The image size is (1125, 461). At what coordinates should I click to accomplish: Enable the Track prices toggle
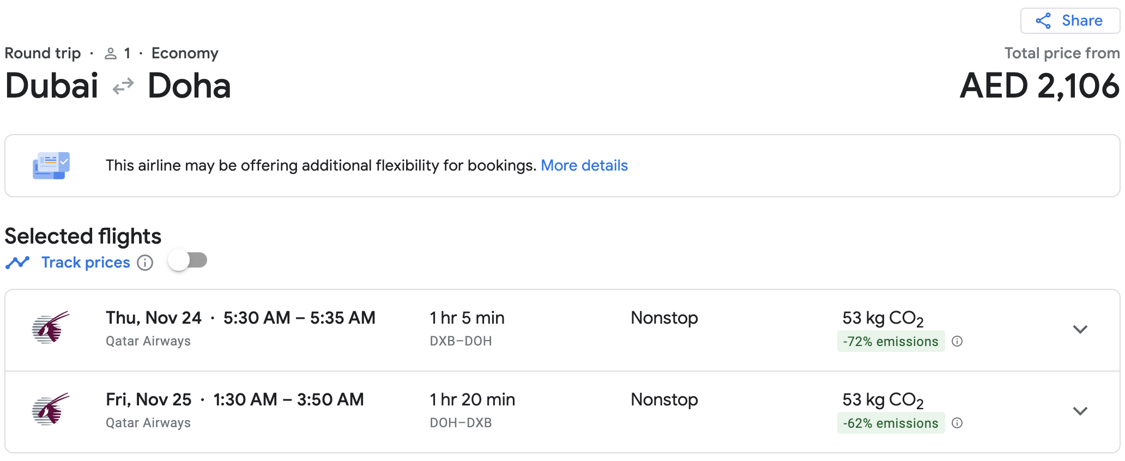(x=187, y=260)
